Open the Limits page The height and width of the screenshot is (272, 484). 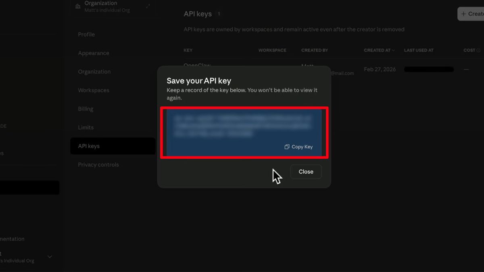click(x=86, y=127)
